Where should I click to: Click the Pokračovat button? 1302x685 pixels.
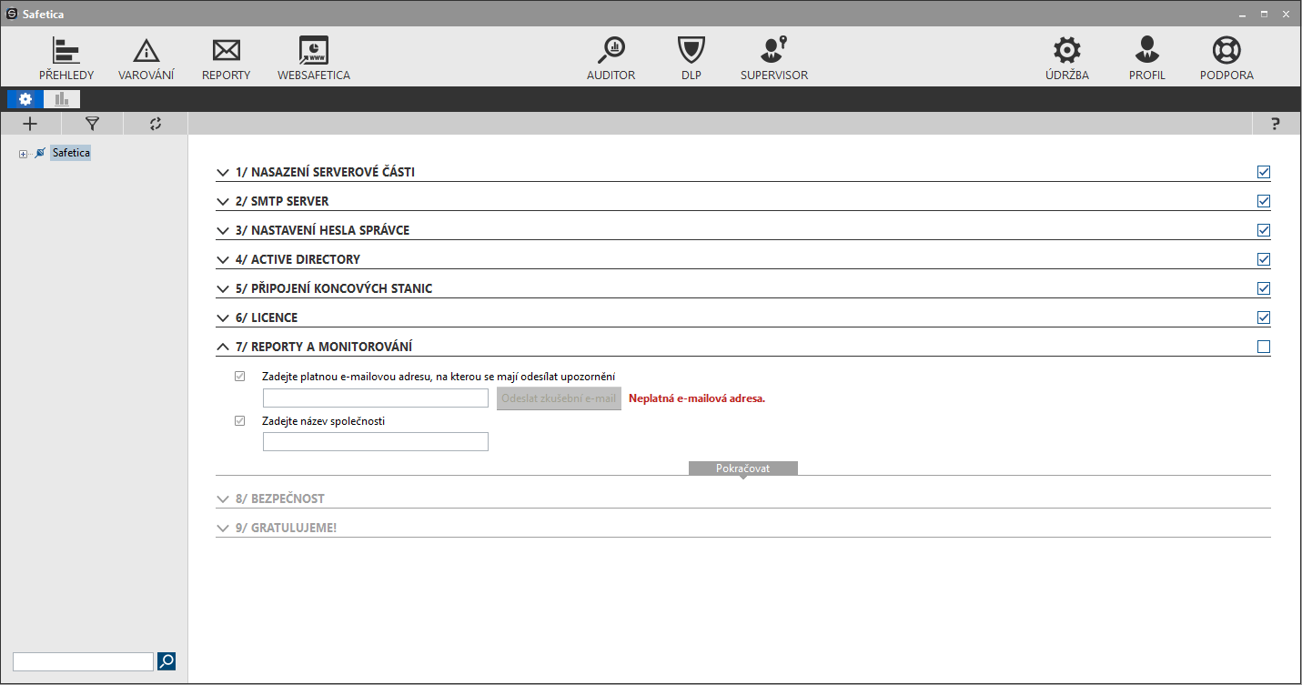(742, 468)
